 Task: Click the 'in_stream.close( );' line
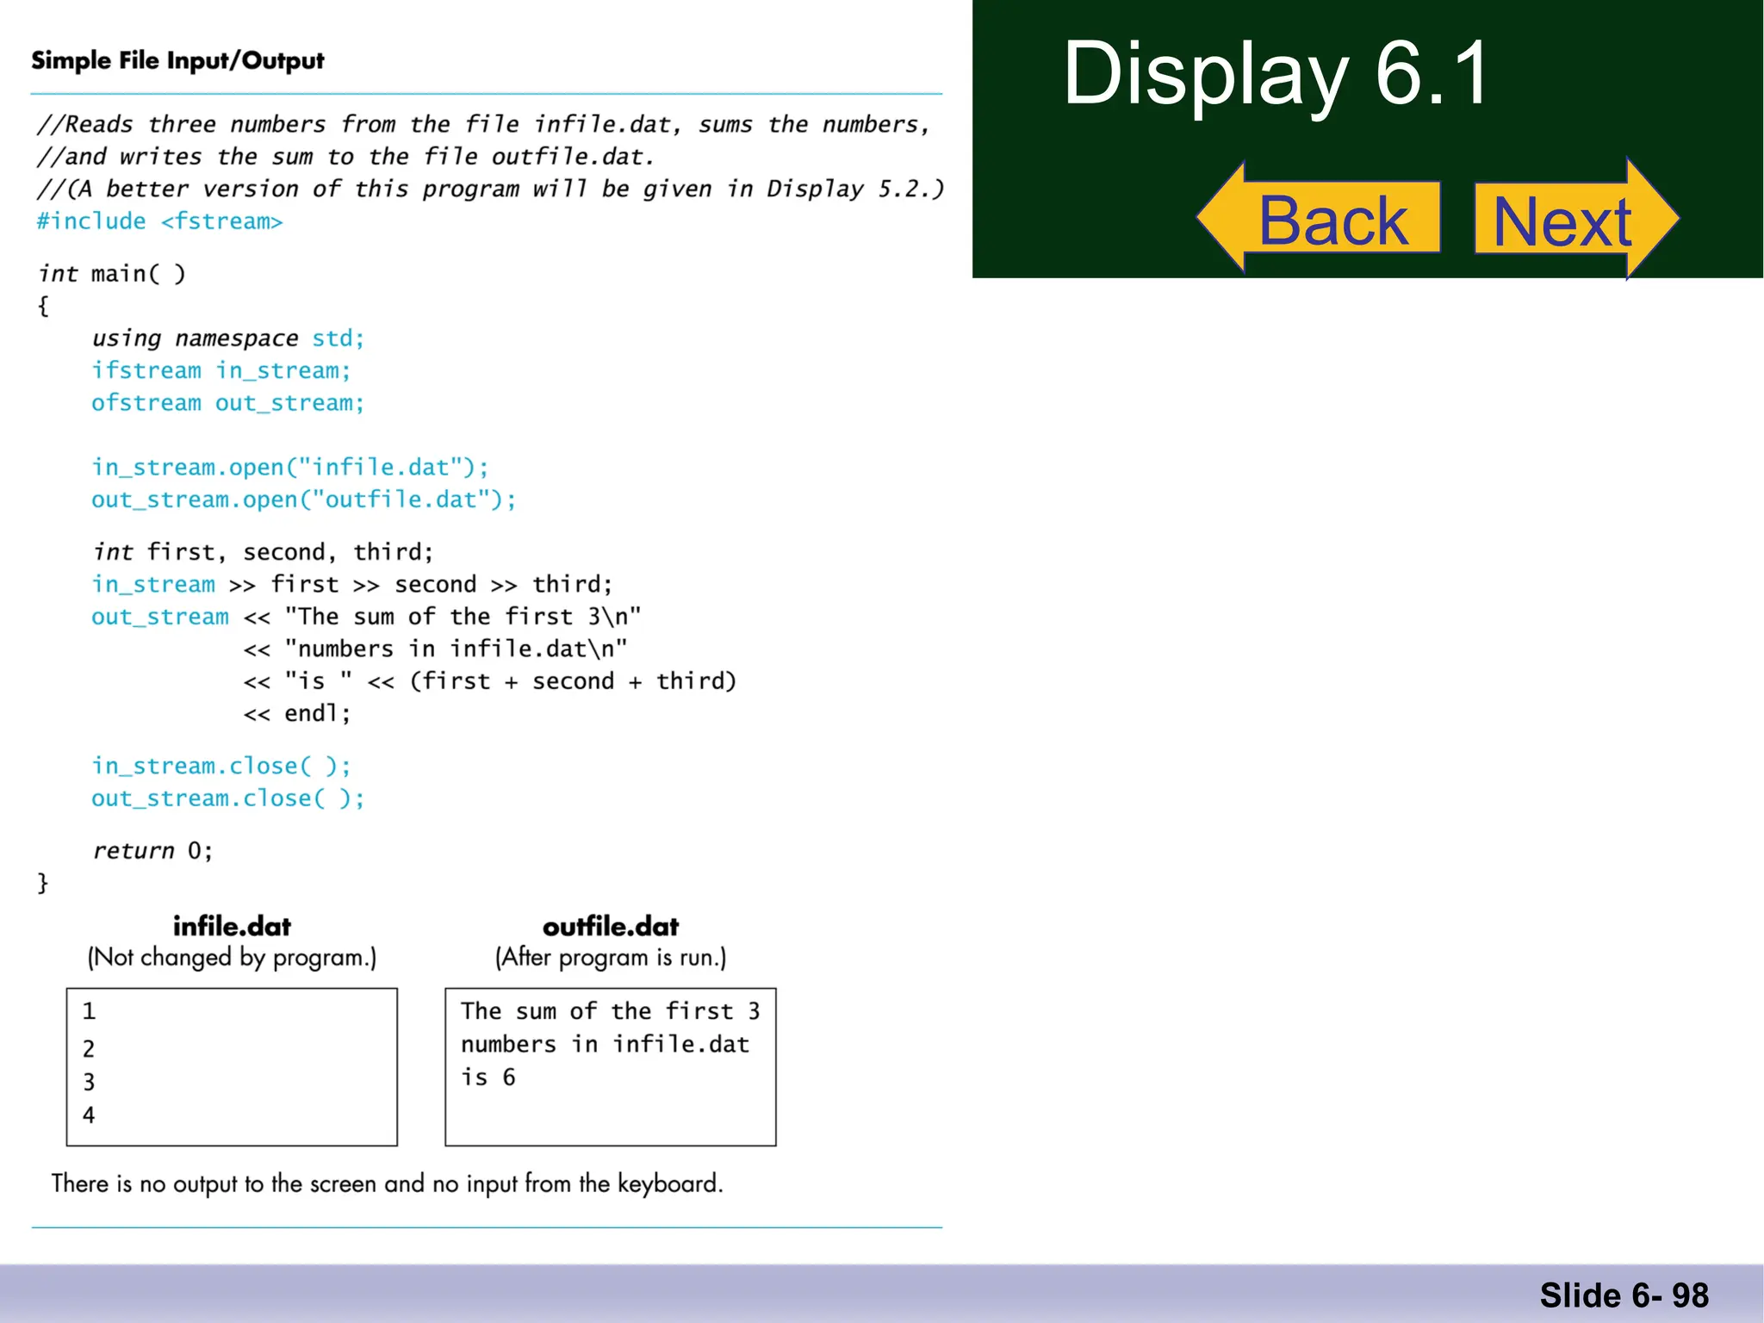pyautogui.click(x=221, y=766)
